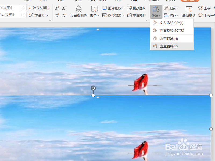Click plus stepper beside 34.07厘米 width
This screenshot has width=215, height=161.
pos(23,15)
